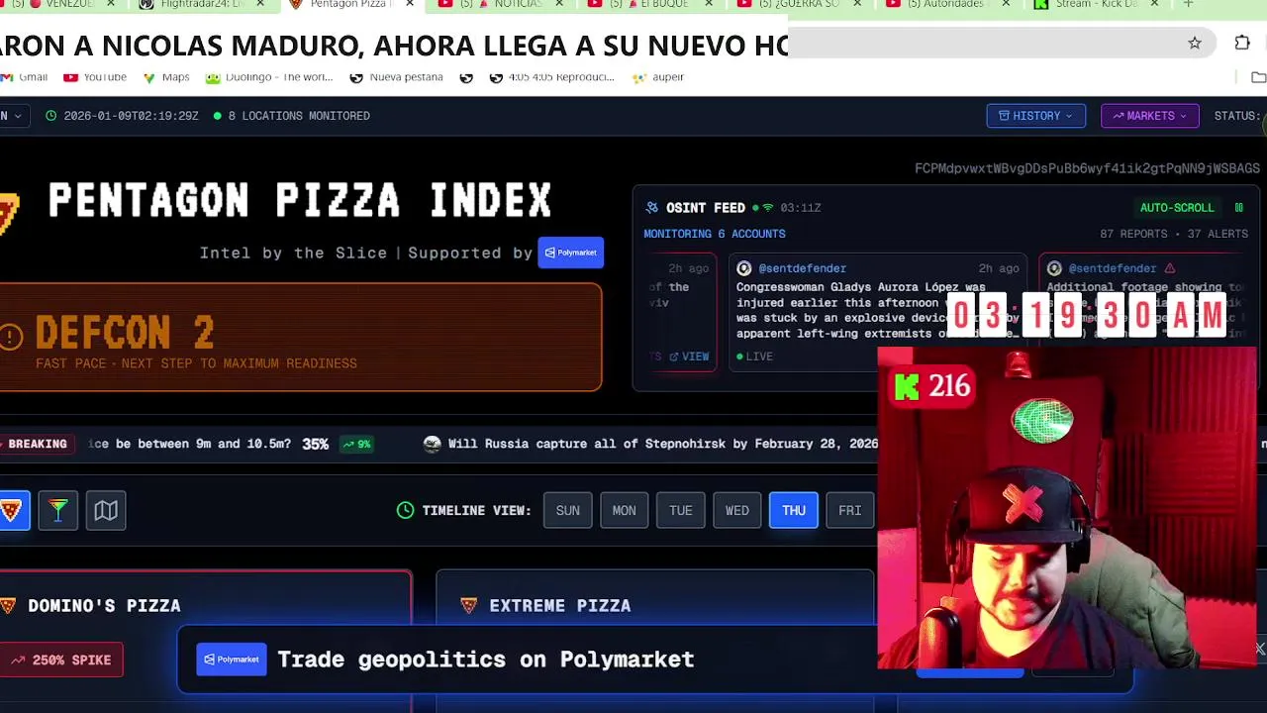
Task: Open the Duolingo bookmark
Action: tap(269, 77)
